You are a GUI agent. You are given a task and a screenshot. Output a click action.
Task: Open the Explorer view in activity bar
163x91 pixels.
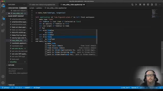point(3,5)
